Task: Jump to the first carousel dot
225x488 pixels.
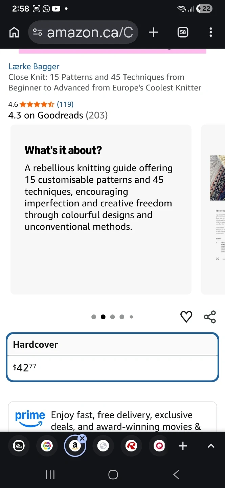Action: 94,317
